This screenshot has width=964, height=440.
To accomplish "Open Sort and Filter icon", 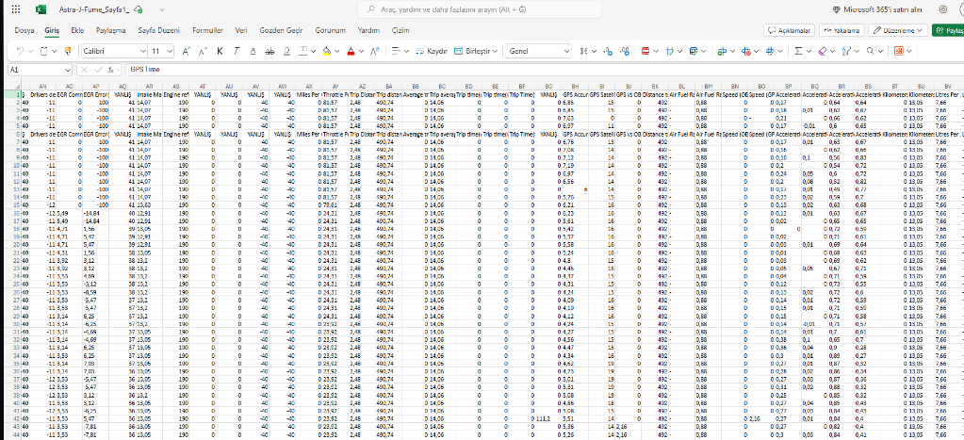I will (846, 51).
